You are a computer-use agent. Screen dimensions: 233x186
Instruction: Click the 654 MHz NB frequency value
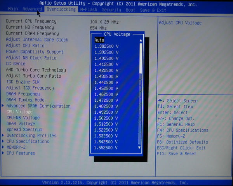point(98,28)
